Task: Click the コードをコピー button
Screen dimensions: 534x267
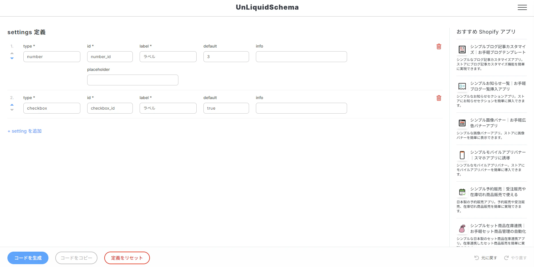Action: (x=76, y=258)
